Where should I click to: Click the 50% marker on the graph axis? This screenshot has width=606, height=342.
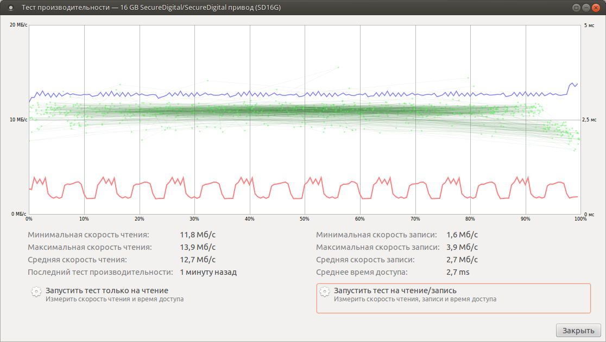coord(305,219)
